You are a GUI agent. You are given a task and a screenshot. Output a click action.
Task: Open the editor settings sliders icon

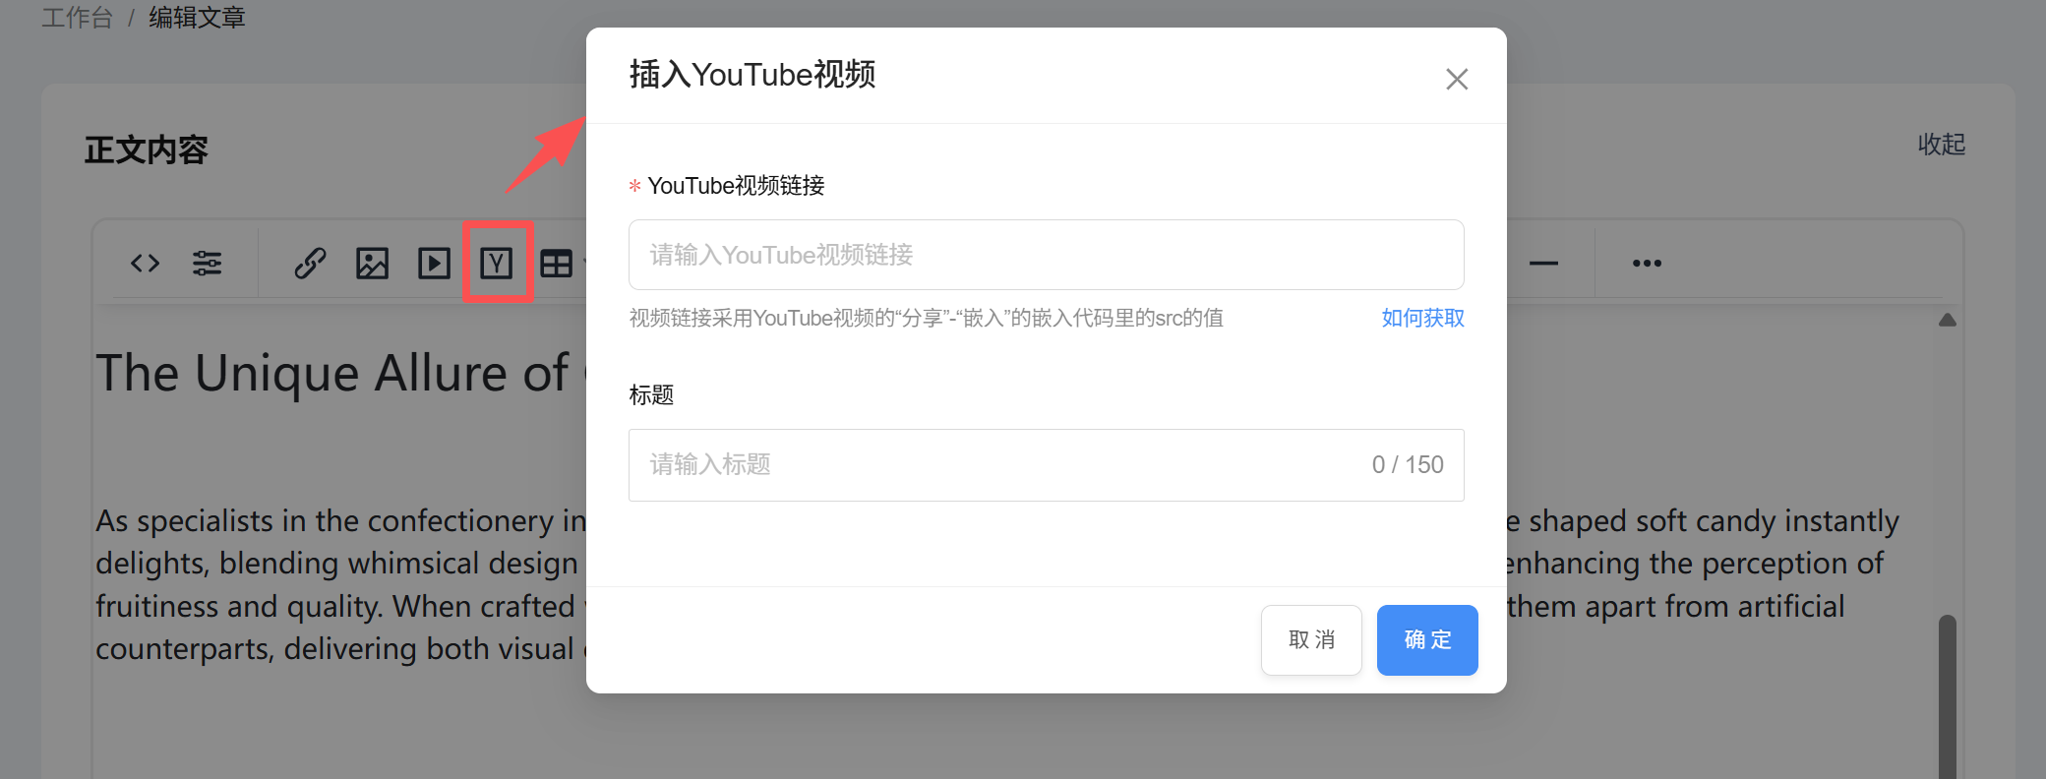click(207, 263)
